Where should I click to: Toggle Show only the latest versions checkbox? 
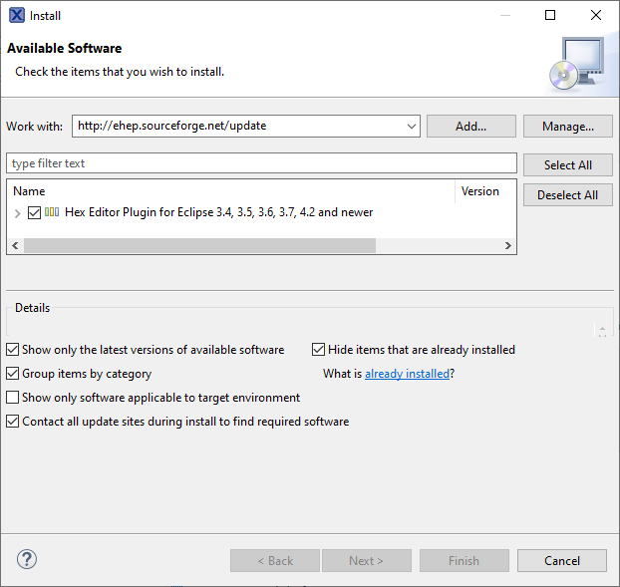point(13,350)
